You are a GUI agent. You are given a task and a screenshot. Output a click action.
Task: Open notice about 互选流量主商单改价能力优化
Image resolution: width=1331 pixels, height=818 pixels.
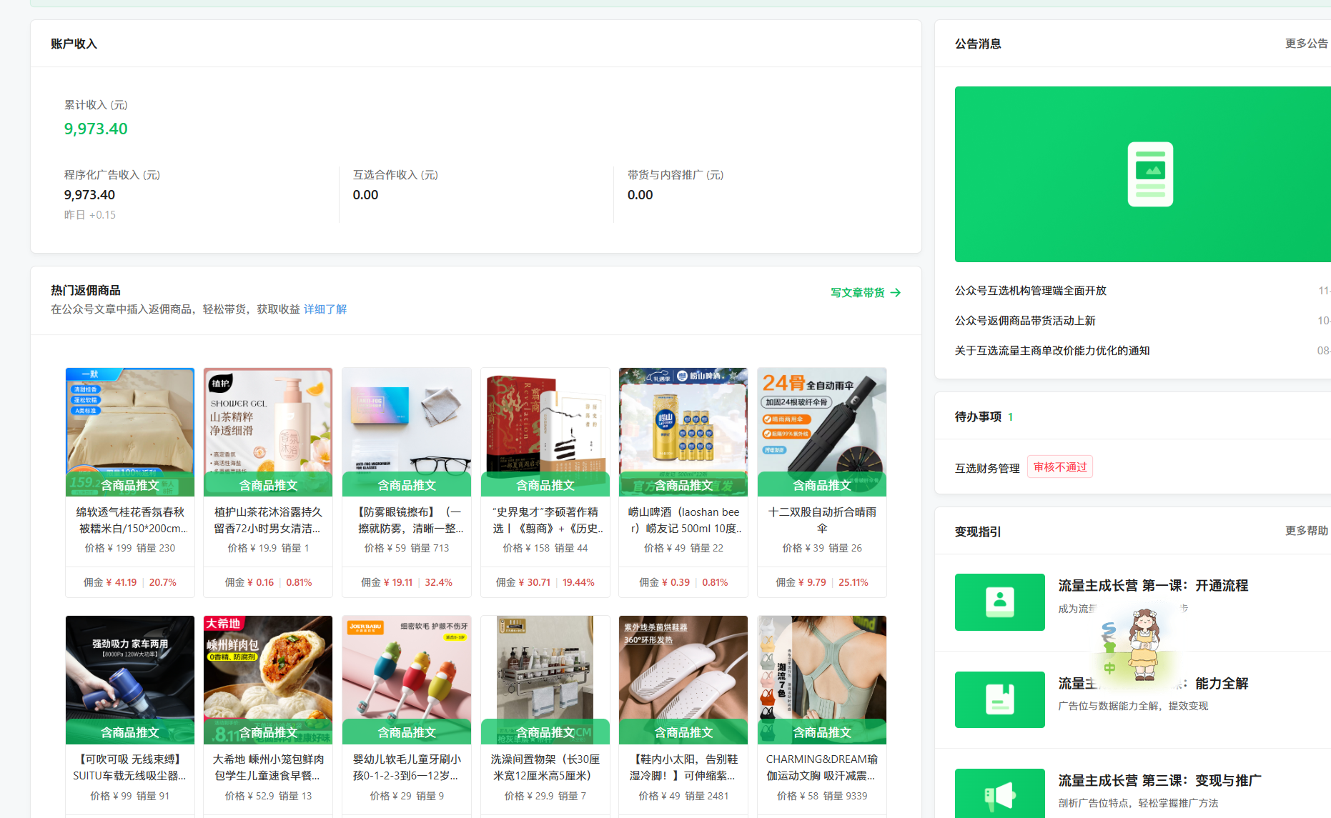point(1052,351)
